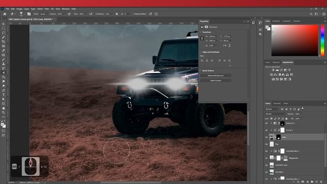Click the Home icon in options bar
327x184 pixels.
(x=5, y=14)
